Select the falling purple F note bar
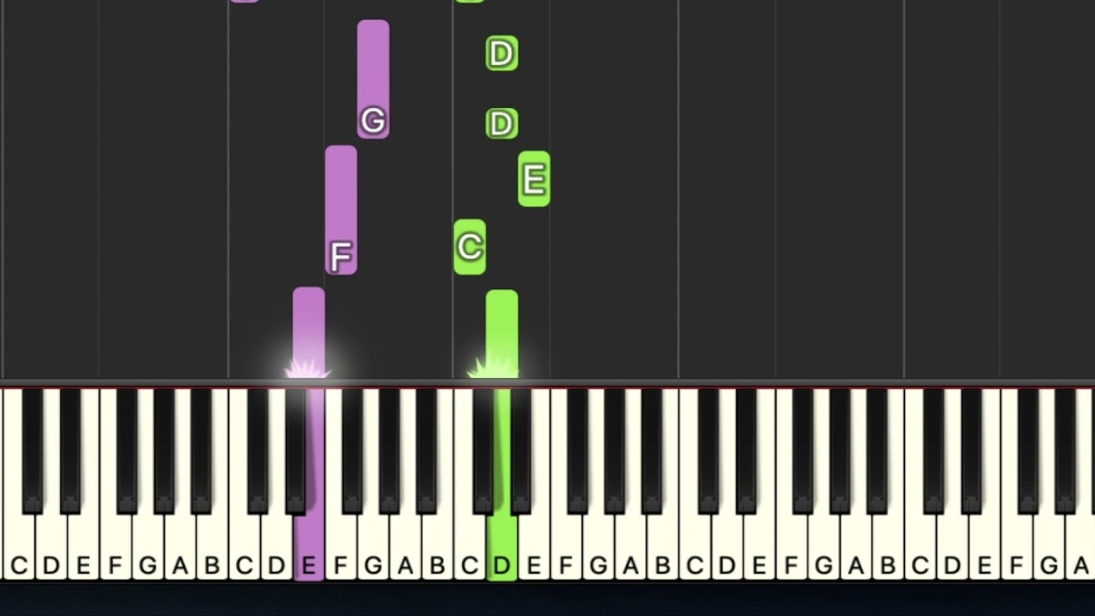1095x616 pixels. (340, 210)
